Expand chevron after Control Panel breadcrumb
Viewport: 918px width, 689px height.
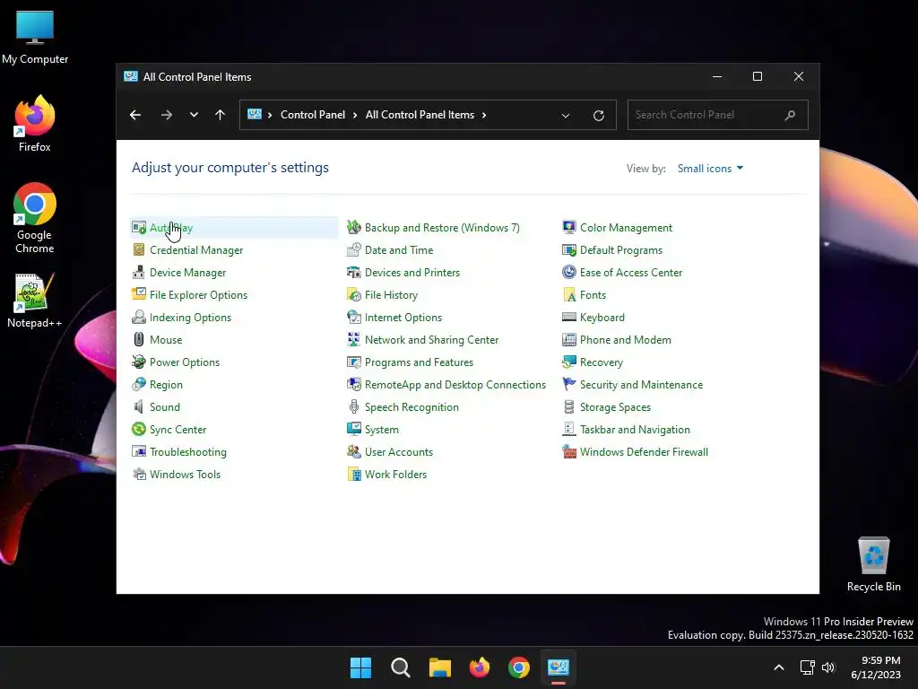coord(355,115)
